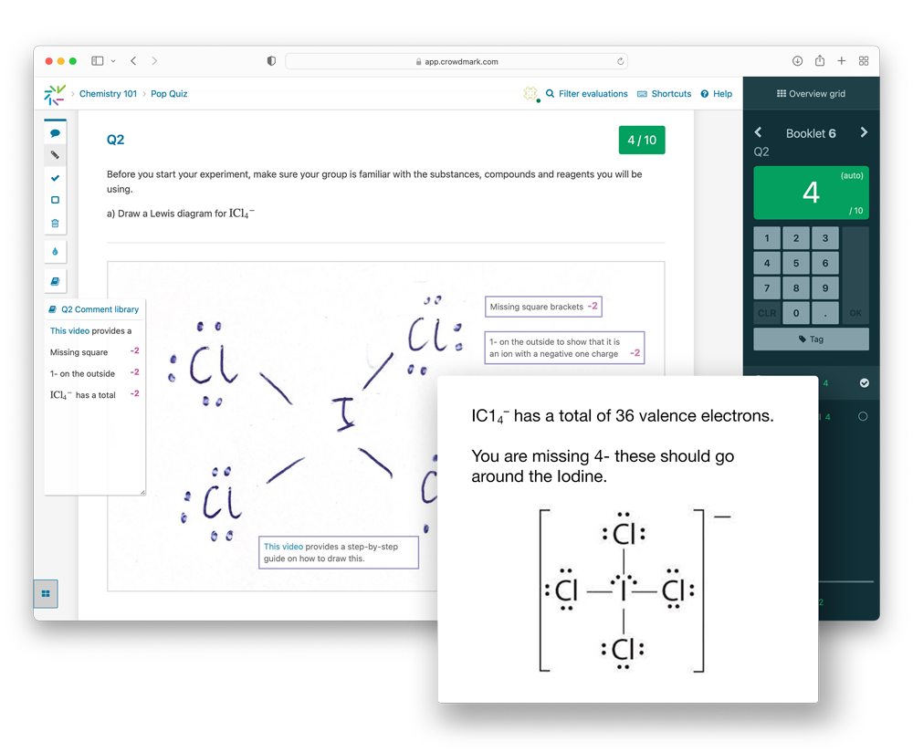Image resolution: width=913 pixels, height=752 pixels.
Task: Click the page thumbnails grid button
Action: click(46, 593)
